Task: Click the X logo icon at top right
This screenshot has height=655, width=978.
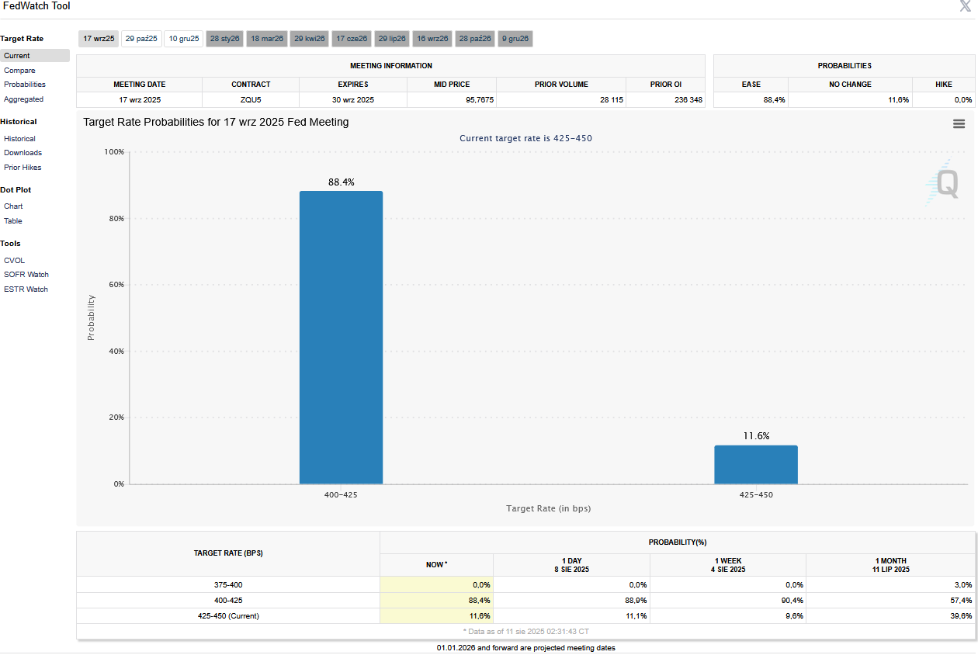Action: click(966, 7)
